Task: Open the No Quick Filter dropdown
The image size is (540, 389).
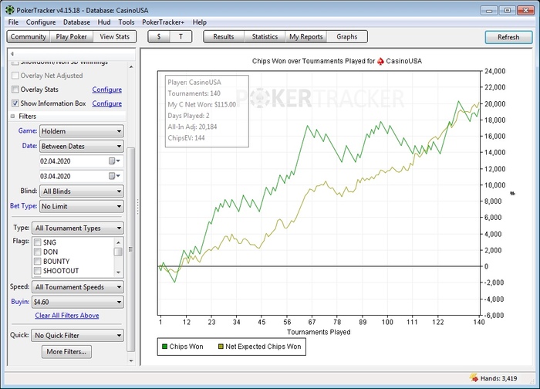Action: pyautogui.click(x=76, y=336)
